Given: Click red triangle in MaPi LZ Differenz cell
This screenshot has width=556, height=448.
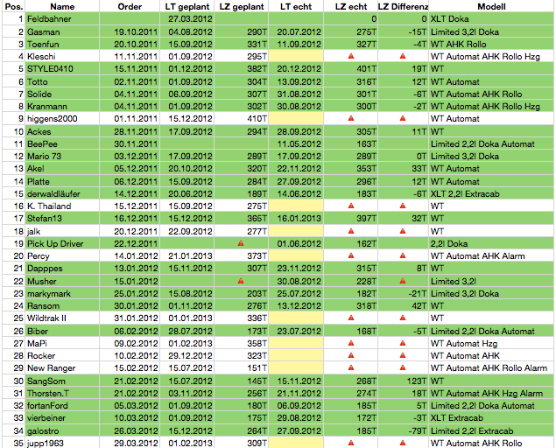Looking at the screenshot, I should click(x=403, y=343).
